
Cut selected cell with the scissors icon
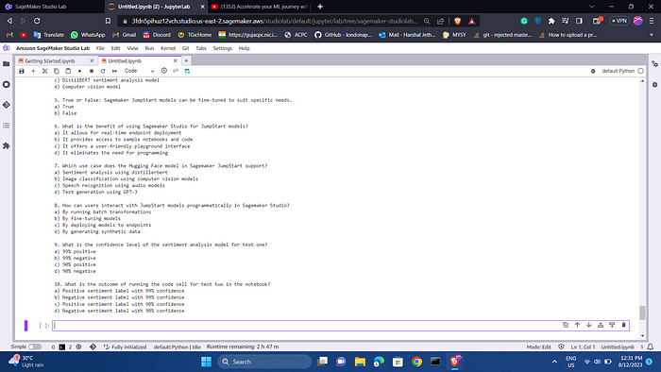(44, 71)
